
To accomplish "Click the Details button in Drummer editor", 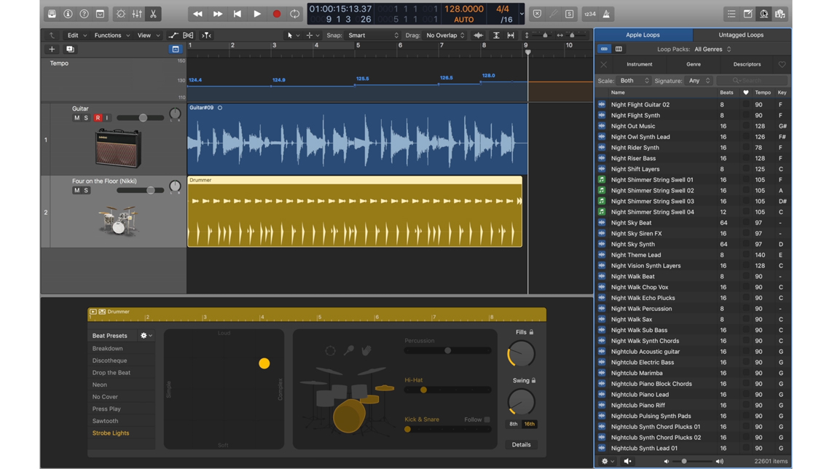I will pos(521,444).
